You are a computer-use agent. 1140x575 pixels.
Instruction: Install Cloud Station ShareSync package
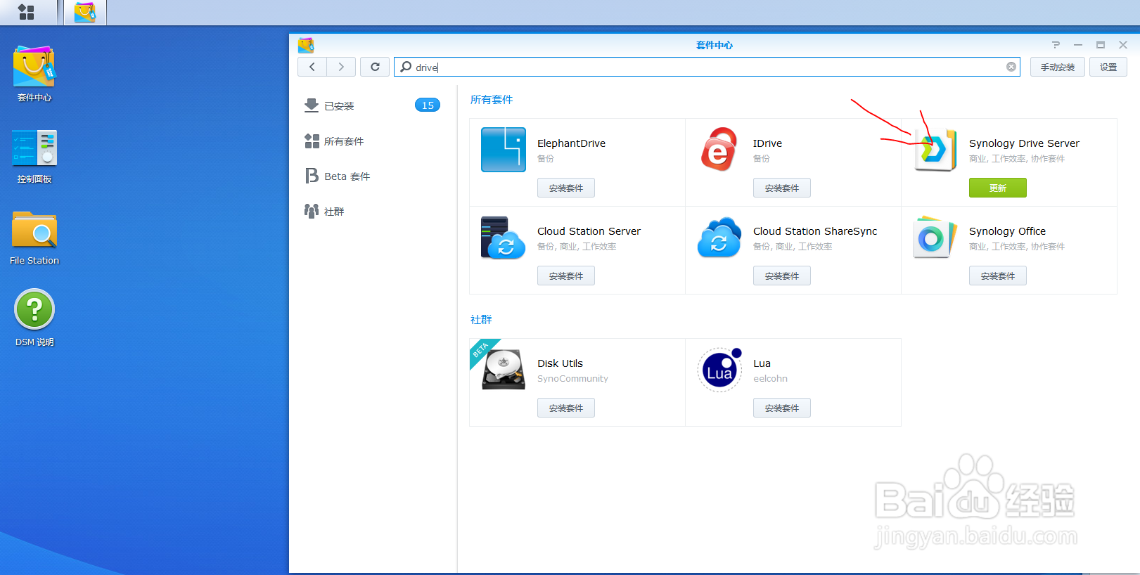[782, 276]
